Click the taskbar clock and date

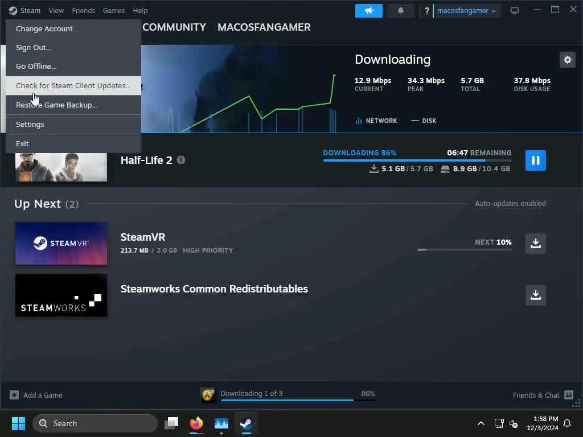click(x=543, y=423)
